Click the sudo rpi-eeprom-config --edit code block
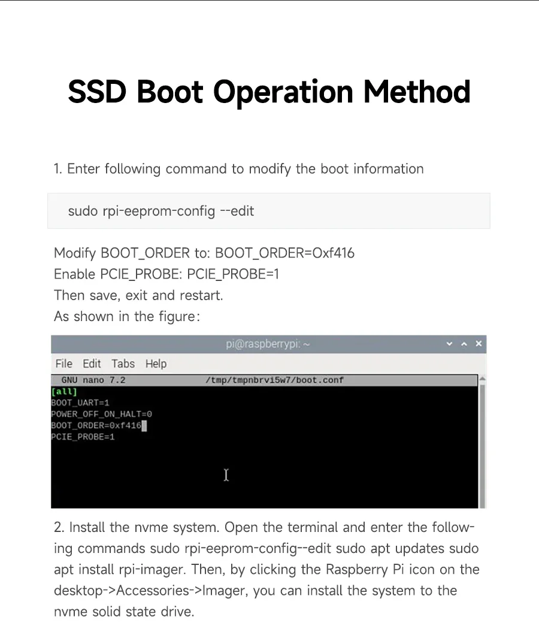This screenshot has height=644, width=539. [x=268, y=211]
